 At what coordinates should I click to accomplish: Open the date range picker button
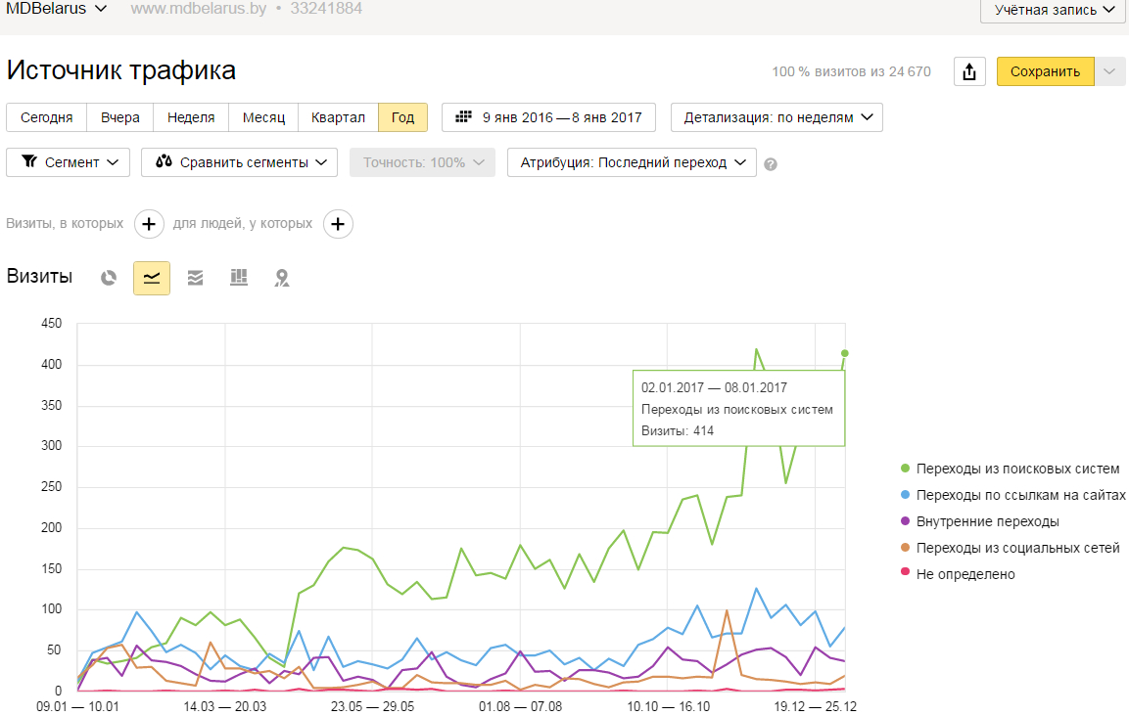(x=548, y=117)
